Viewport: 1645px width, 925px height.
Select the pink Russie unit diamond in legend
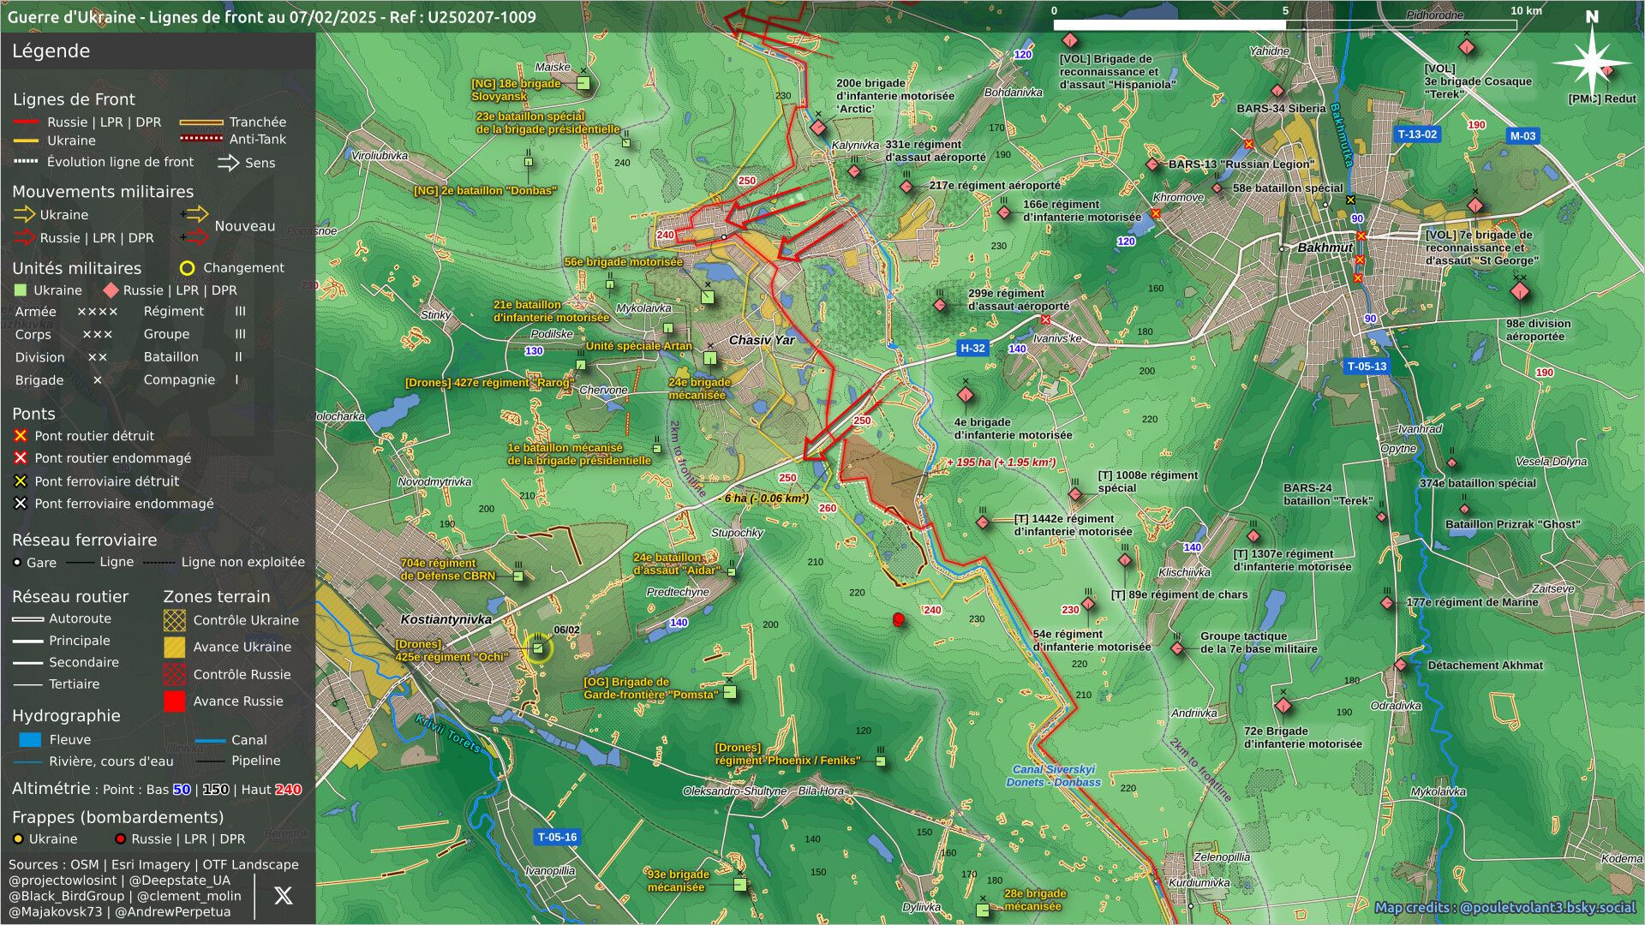coord(110,290)
